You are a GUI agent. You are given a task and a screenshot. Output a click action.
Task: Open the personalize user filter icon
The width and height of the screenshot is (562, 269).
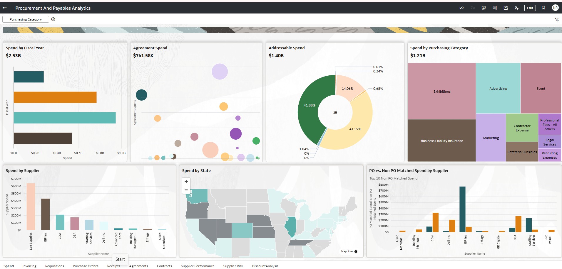(x=516, y=8)
